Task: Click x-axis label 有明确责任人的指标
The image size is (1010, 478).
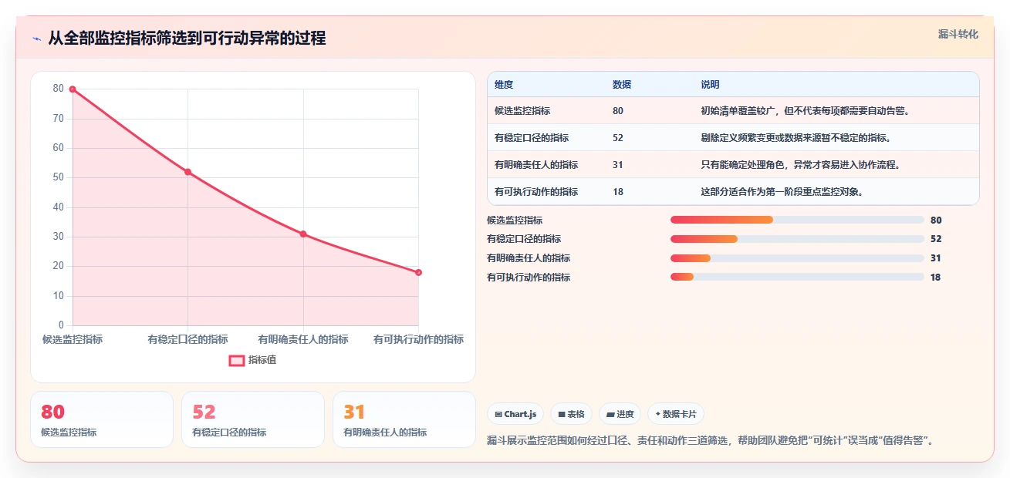Action: click(303, 339)
